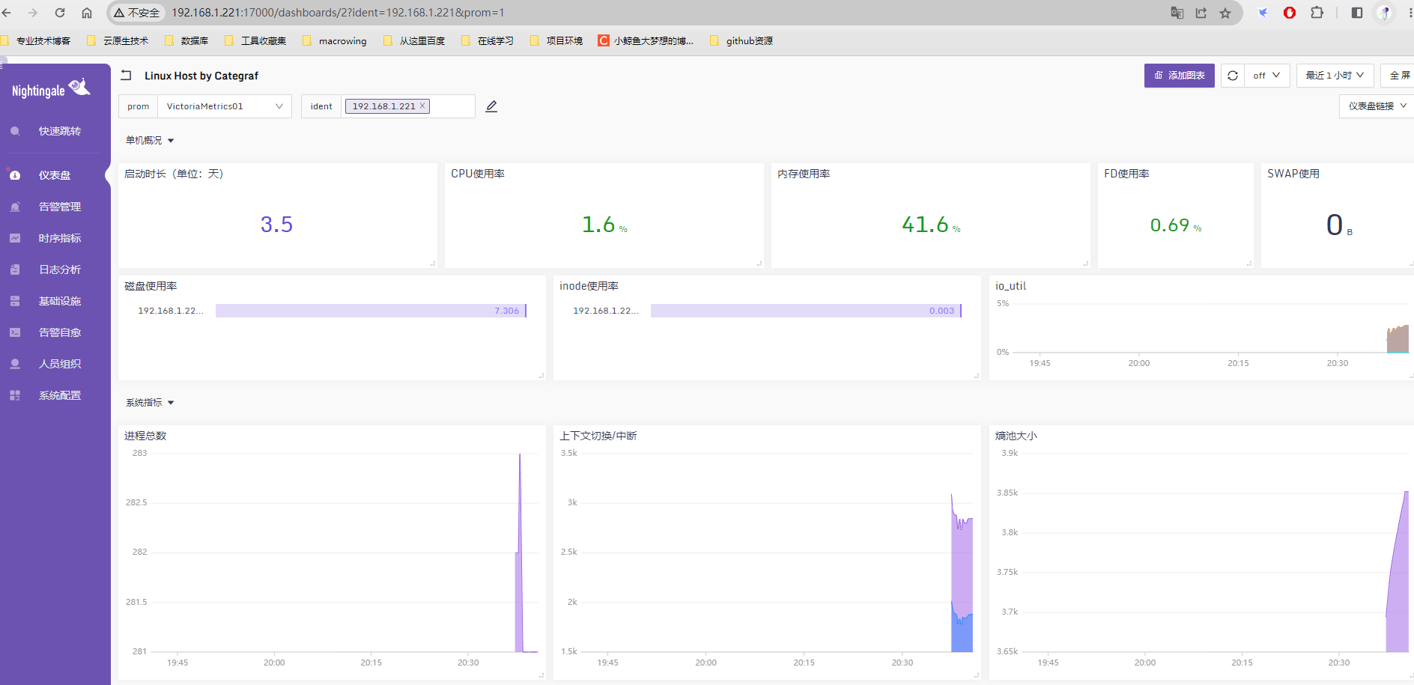Open the 专业技术博客 bookmark folder
This screenshot has width=1414, height=685.
pyautogui.click(x=36, y=41)
